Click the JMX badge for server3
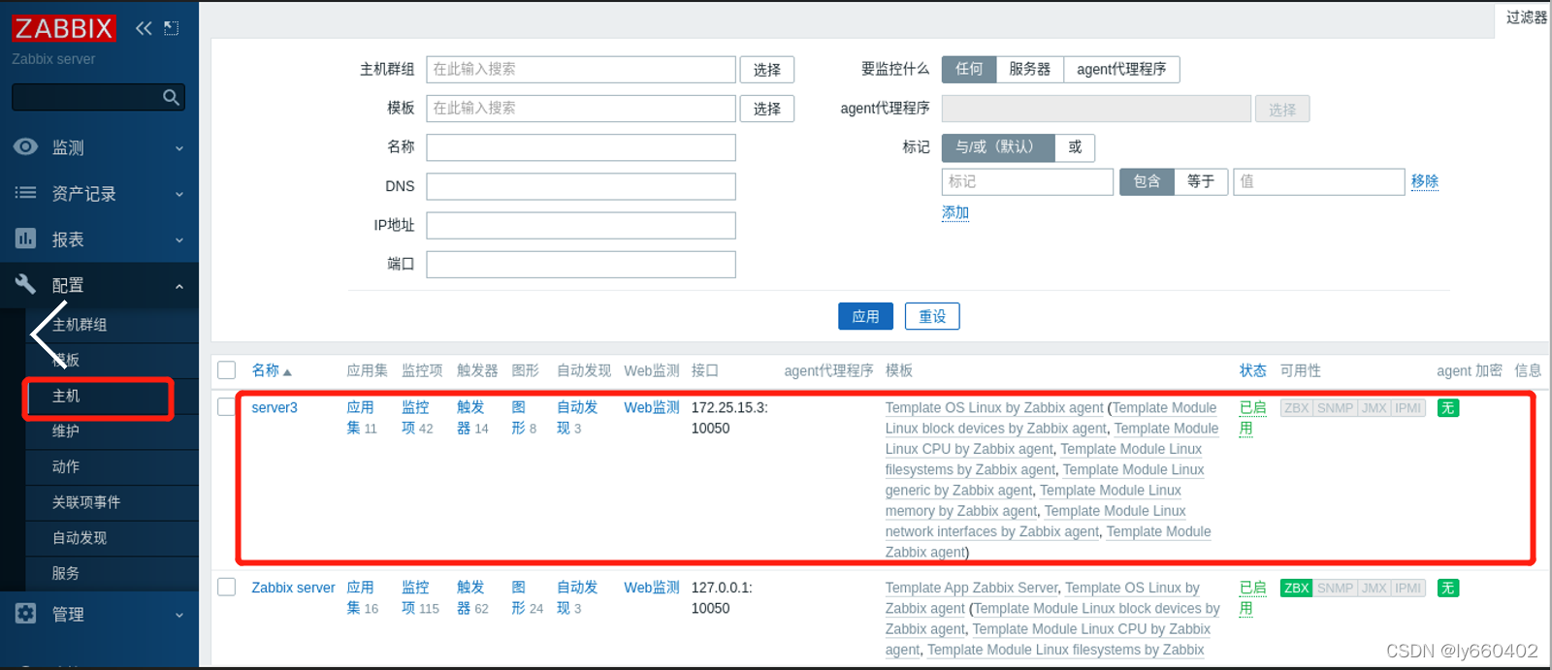Screen dimensions: 1552x670 tap(1374, 408)
